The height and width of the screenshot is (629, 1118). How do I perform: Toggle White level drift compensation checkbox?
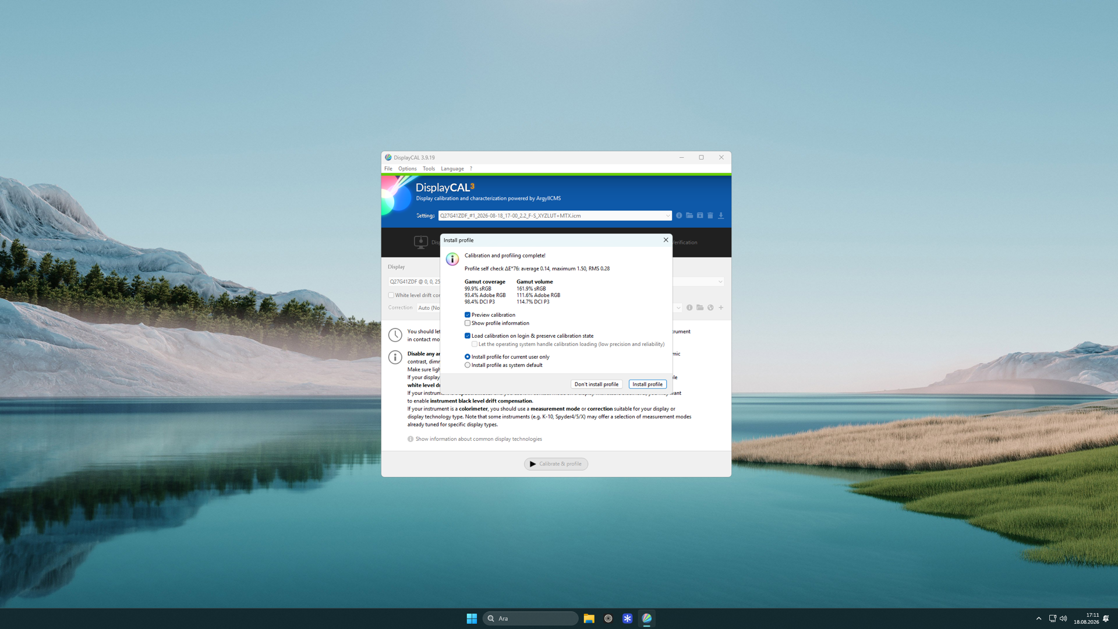(391, 295)
